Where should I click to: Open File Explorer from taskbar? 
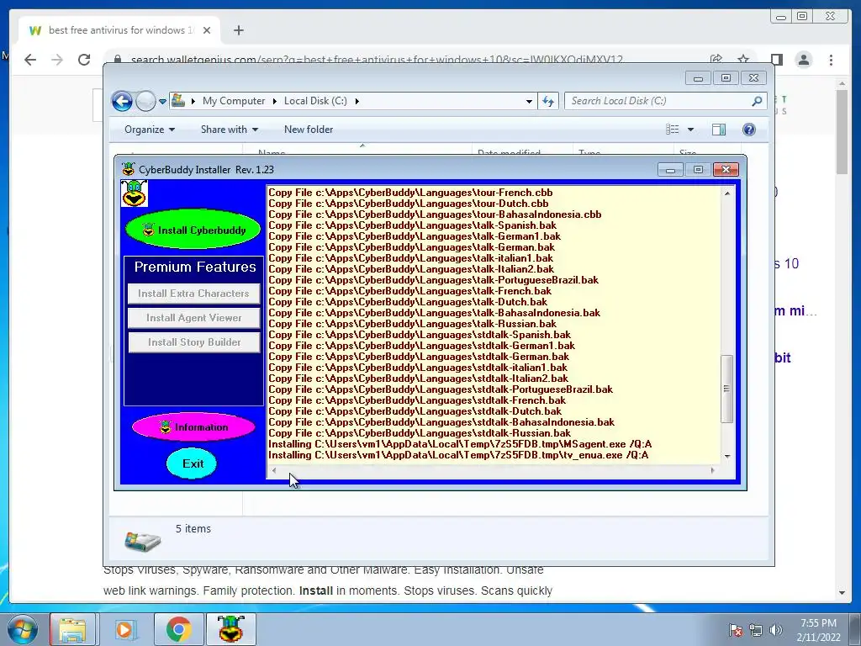[72, 629]
